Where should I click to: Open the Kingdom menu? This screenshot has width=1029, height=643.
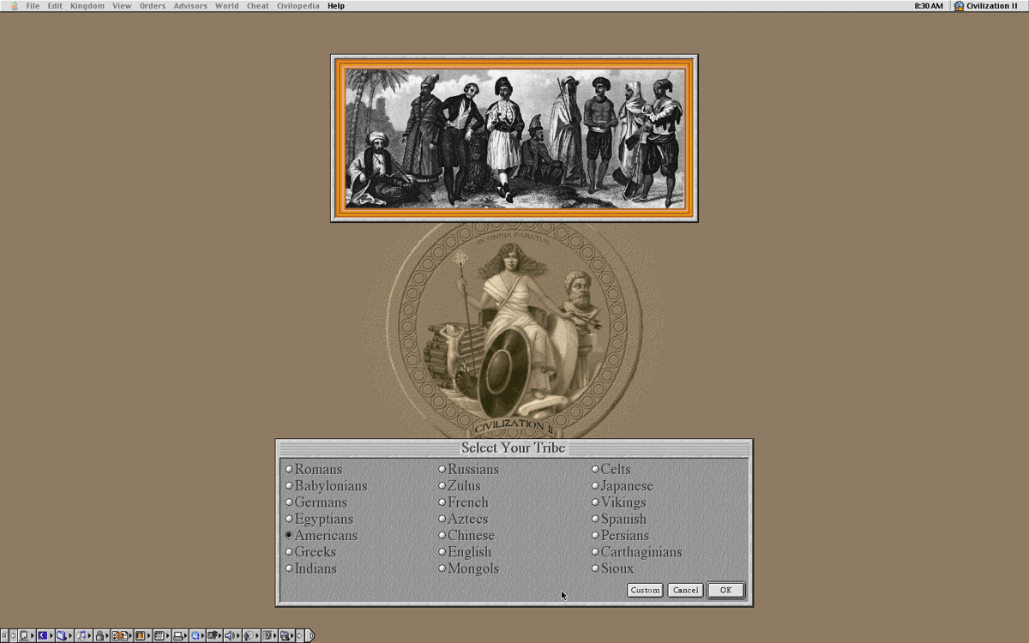pyautogui.click(x=87, y=6)
